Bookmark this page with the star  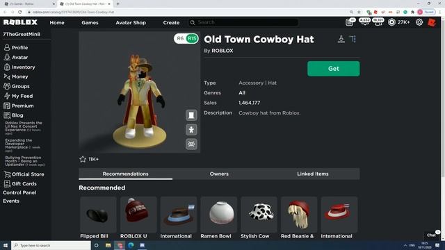tap(359, 12)
